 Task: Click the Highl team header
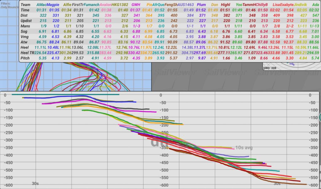225,5
